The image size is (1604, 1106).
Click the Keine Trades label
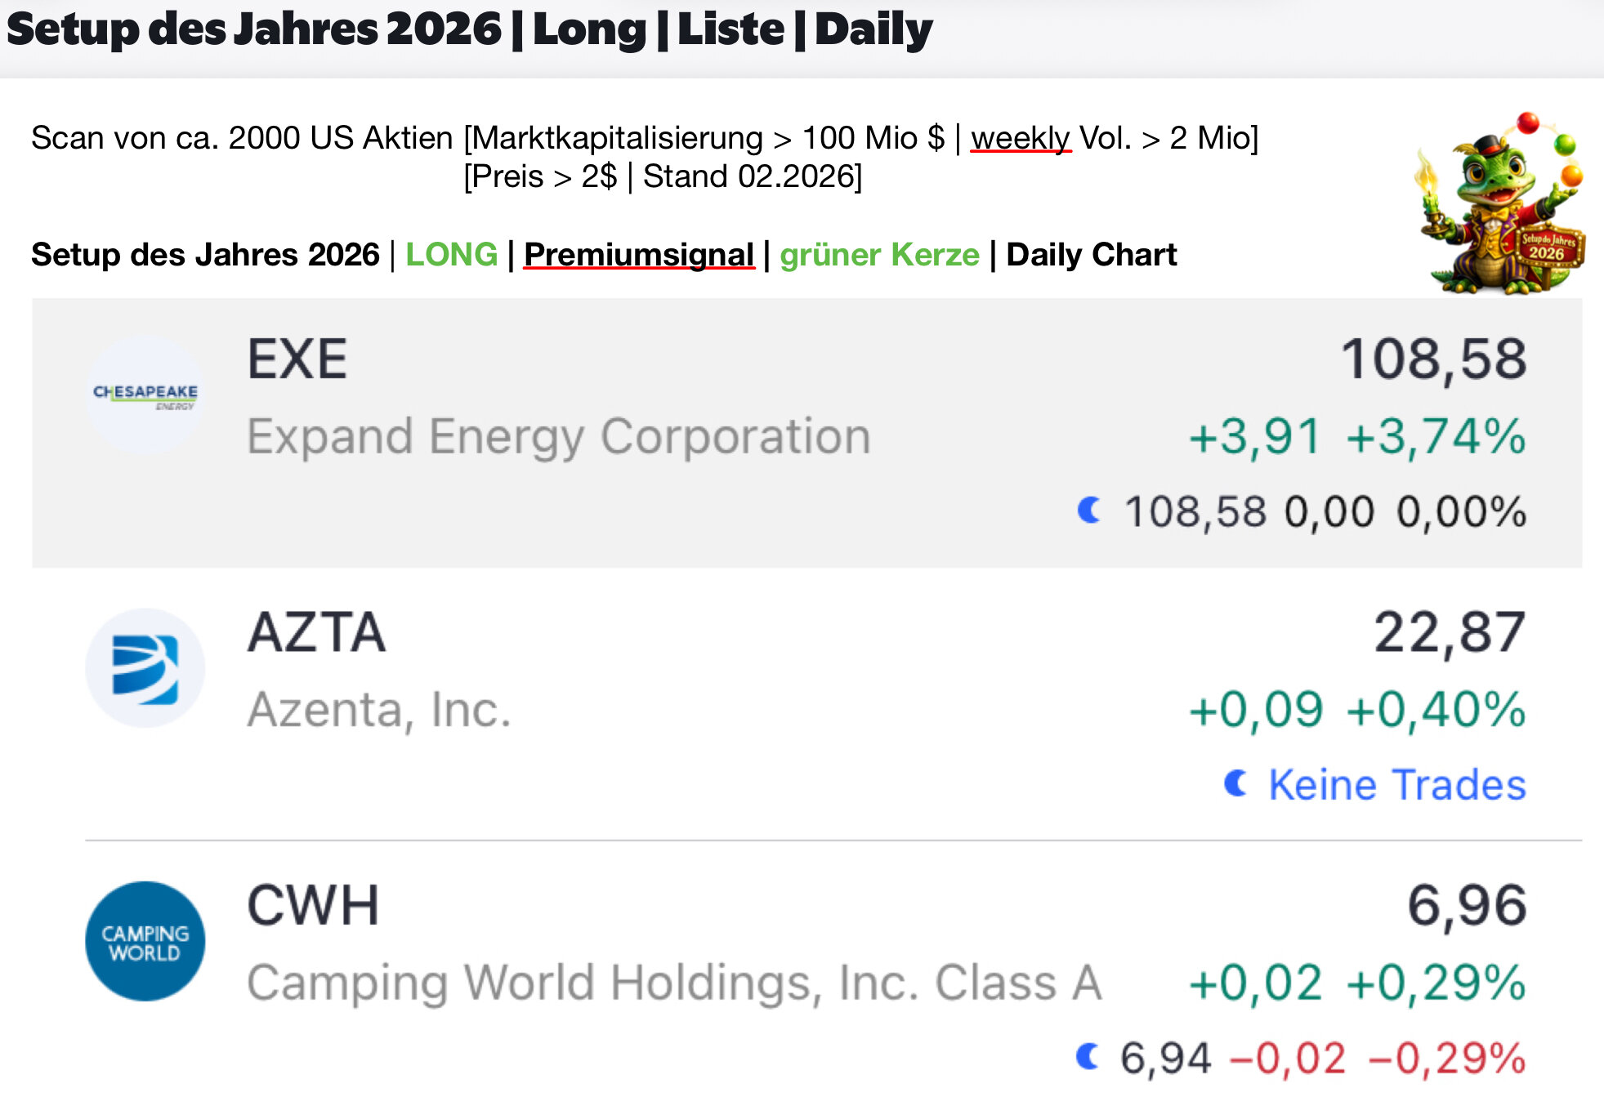pyautogui.click(x=1396, y=785)
